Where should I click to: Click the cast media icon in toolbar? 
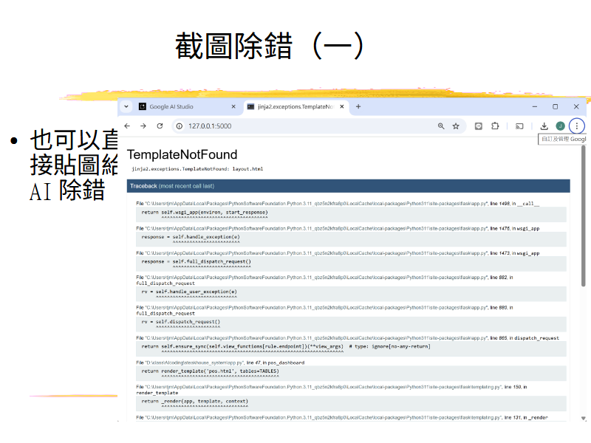pyautogui.click(x=520, y=126)
